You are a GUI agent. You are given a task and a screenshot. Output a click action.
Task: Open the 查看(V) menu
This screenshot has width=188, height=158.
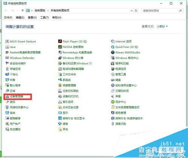[32, 18]
